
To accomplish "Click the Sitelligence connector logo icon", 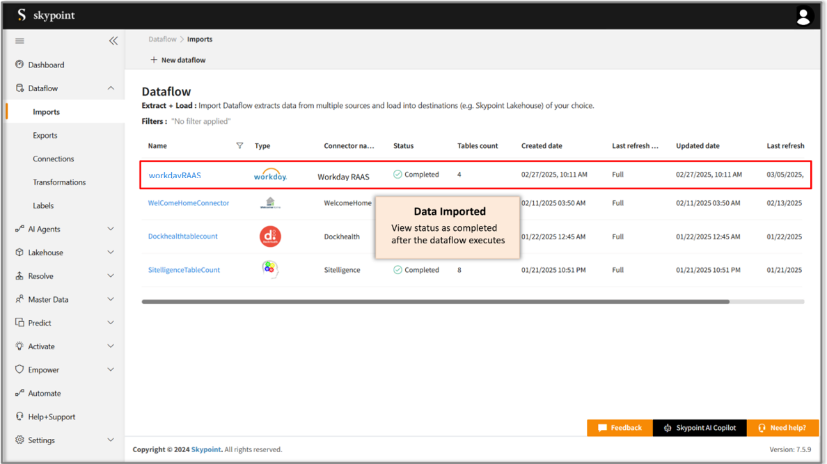I will (x=270, y=270).
